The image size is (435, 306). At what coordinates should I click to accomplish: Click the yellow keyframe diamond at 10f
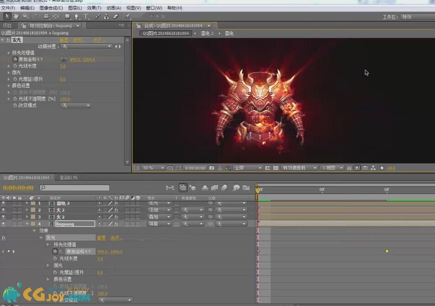tap(387, 251)
